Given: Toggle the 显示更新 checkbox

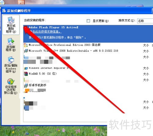Looking at the screenshot, I should click(x=88, y=21).
